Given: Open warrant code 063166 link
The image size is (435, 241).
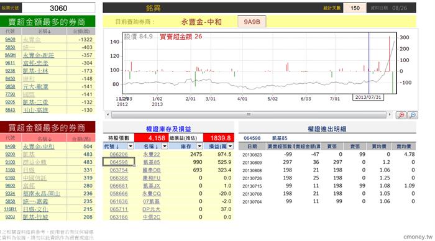Looking at the screenshot, I should point(119,217).
